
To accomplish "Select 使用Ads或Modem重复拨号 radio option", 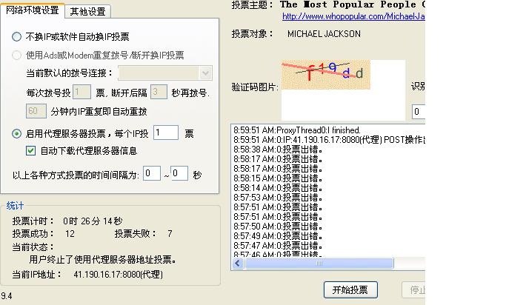I will click(x=17, y=55).
